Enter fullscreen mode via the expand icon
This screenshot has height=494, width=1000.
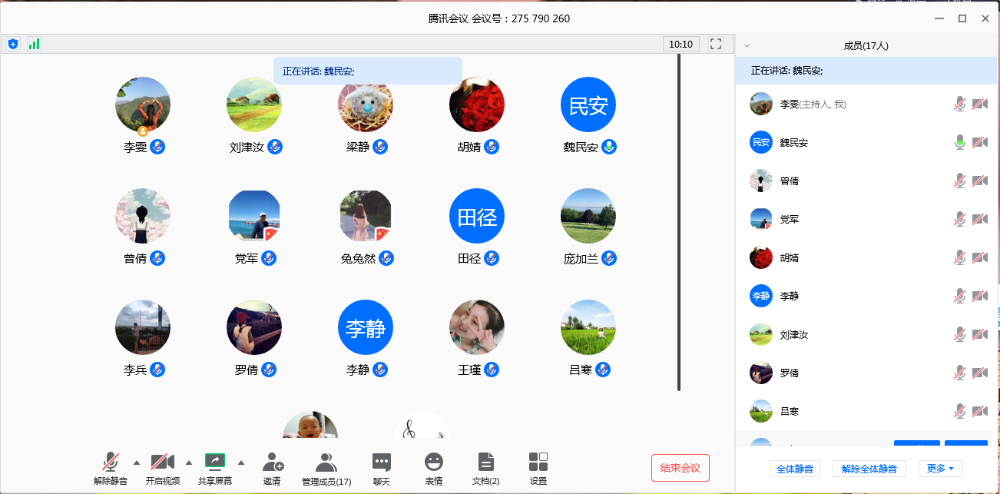[x=716, y=44]
